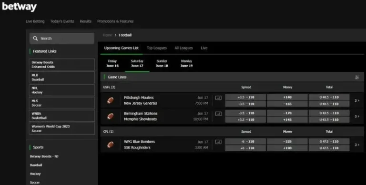Click the betway logo

(x=20, y=7)
